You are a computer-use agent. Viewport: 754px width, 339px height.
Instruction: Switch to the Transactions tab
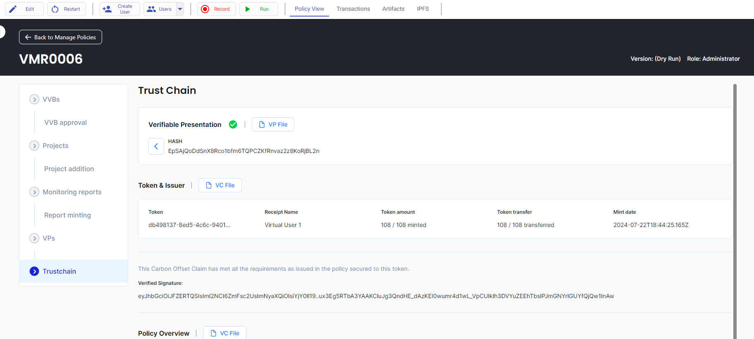pos(353,9)
